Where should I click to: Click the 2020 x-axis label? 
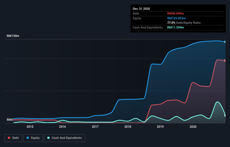193,127
